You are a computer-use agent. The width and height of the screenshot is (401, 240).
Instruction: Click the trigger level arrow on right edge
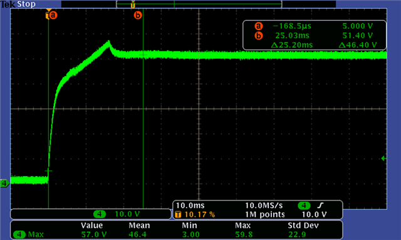coord(383,159)
